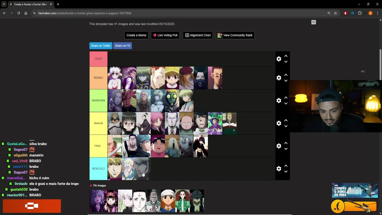Open the Chrome profile avatar
Viewport: 382px width, 215px height.
tap(370, 13)
